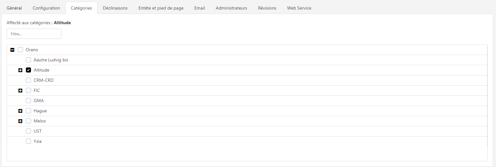Expand the Melox category
The image size is (496, 167).
tap(20, 121)
